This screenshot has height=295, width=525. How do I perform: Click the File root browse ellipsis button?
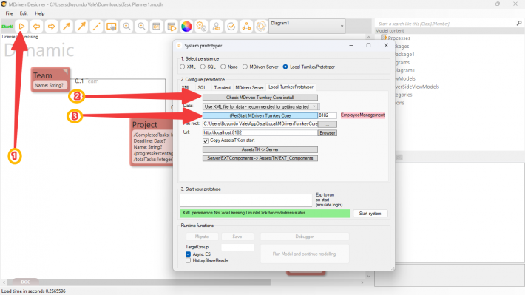327,124
